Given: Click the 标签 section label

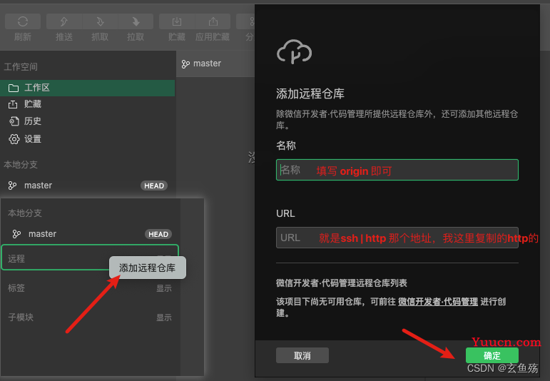Looking at the screenshot, I should click(x=16, y=288).
